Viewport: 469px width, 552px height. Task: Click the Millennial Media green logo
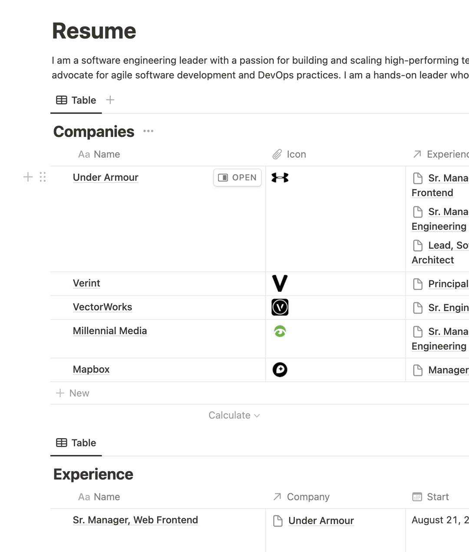(280, 332)
